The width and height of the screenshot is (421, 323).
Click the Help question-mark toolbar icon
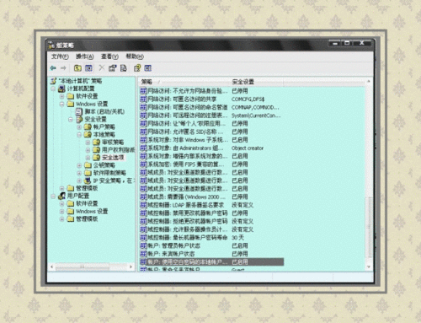137,68
